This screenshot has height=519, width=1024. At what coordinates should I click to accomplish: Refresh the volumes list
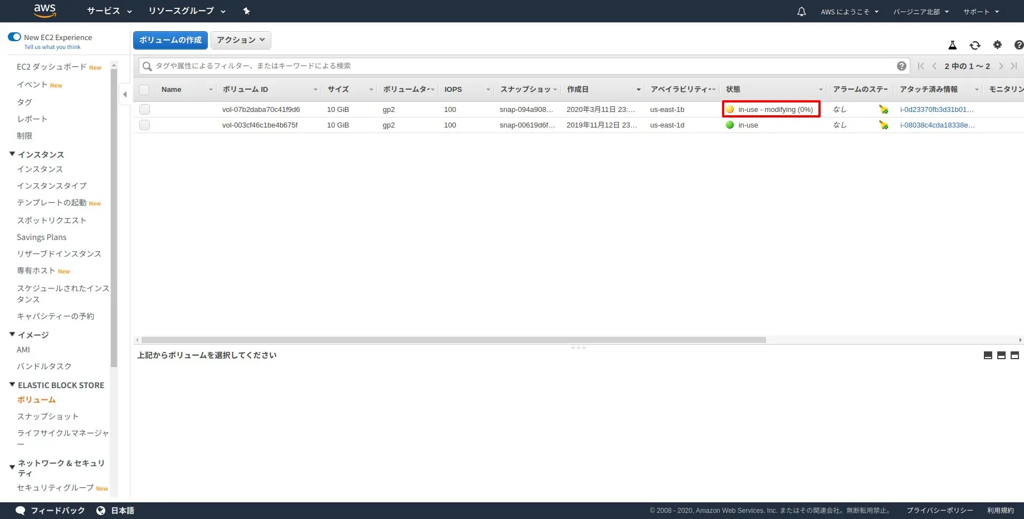pyautogui.click(x=975, y=45)
